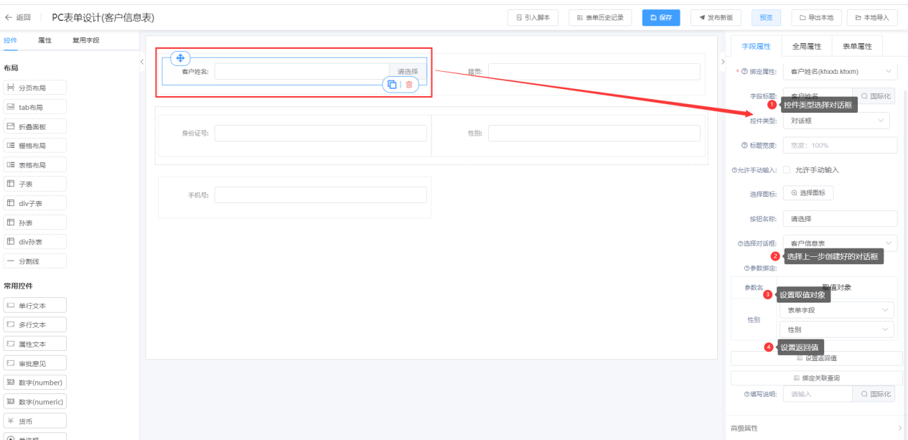The height and width of the screenshot is (440, 908).
Task: Open 表单历史记录
Action: 600,17
